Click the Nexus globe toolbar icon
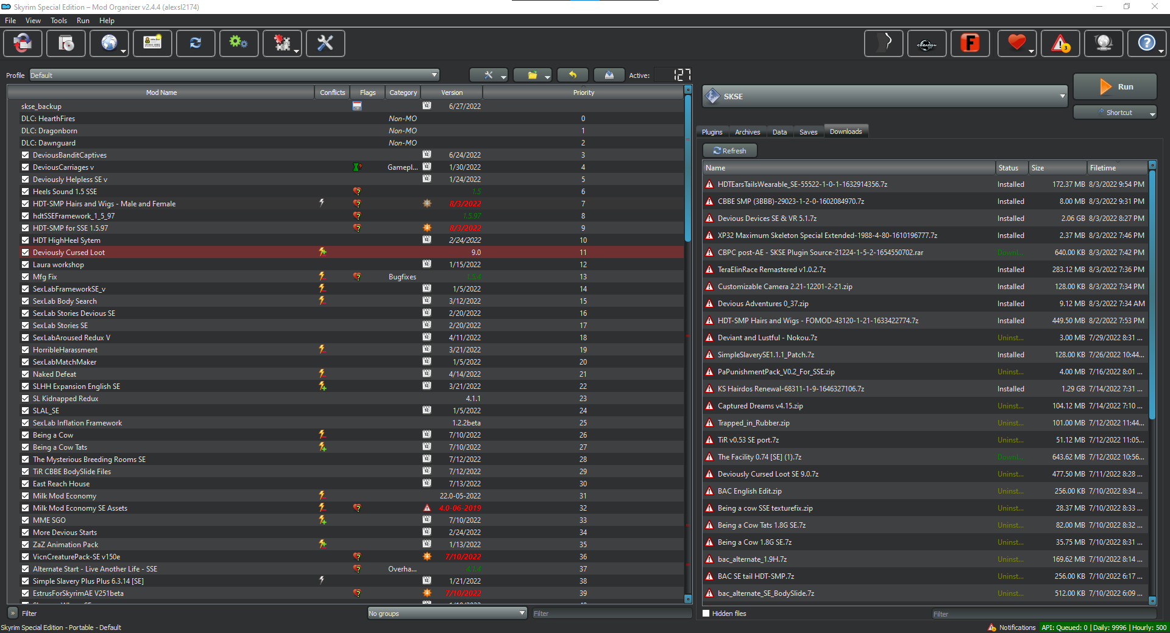Screen dimensions: 1170x633 click(x=109, y=43)
